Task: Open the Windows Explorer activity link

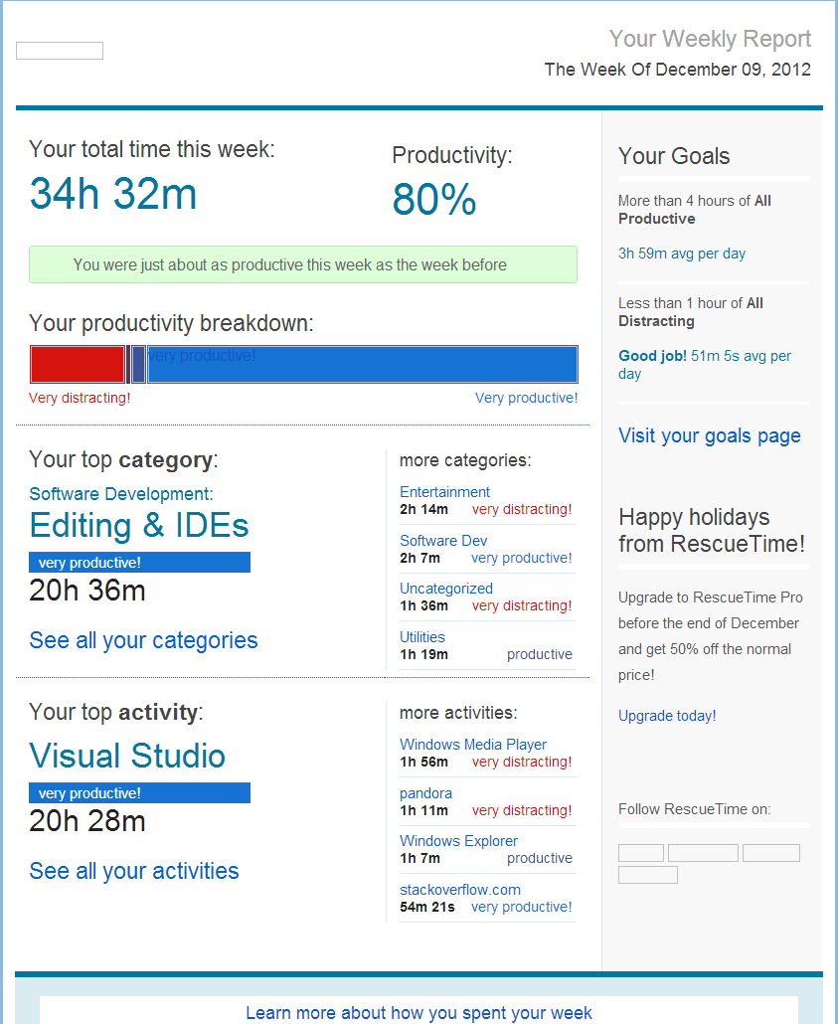Action: point(458,841)
